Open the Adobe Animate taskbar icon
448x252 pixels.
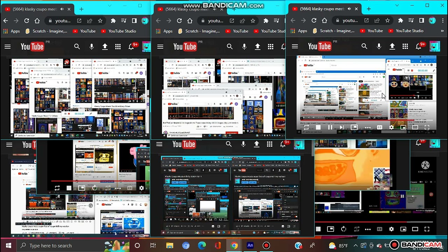pyautogui.click(x=250, y=245)
